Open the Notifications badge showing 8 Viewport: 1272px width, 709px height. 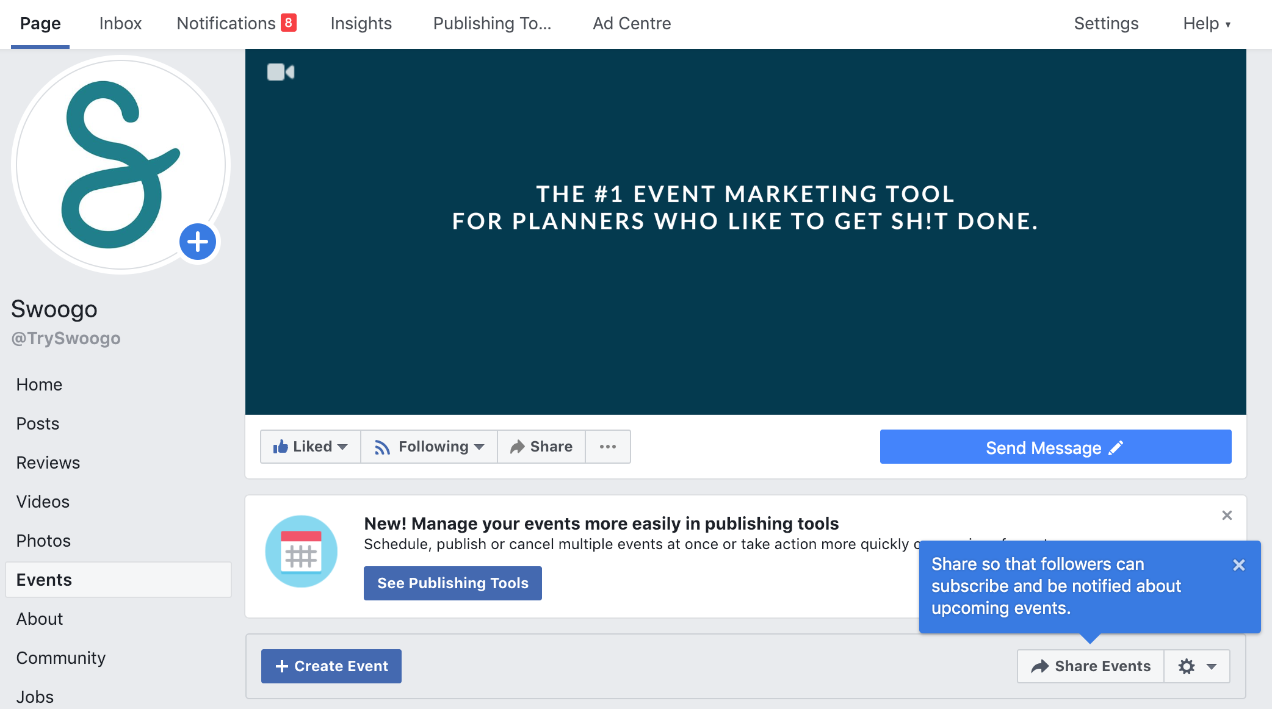tap(289, 23)
